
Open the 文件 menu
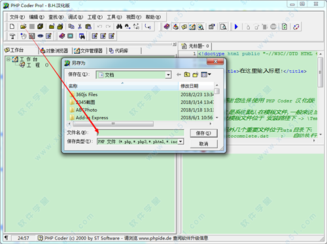(17, 17)
